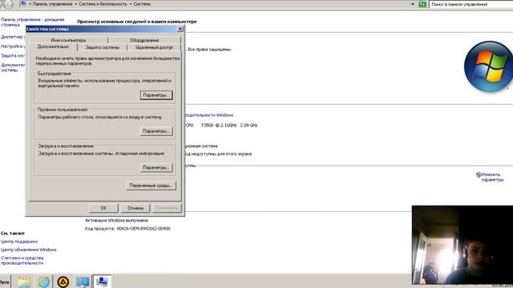Screen dimensions: 513x288
Task: Open Параметры in Профили пользователей group
Action: click(156, 131)
